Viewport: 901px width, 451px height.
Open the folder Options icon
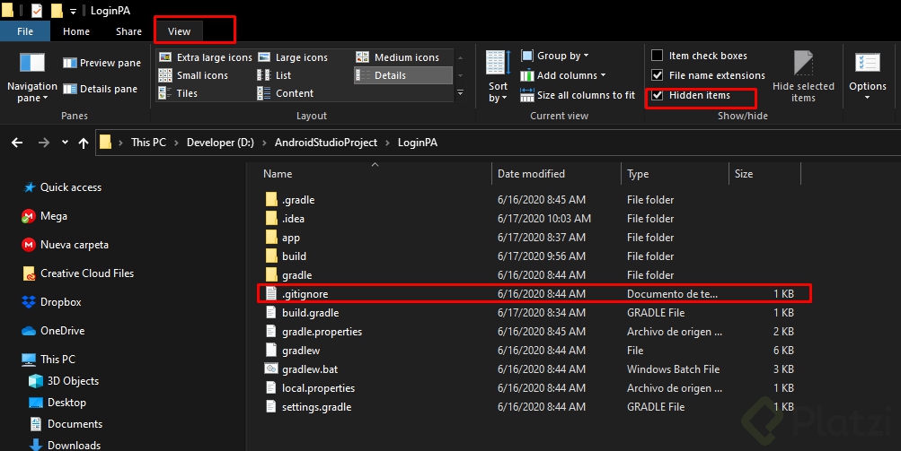[x=867, y=65]
